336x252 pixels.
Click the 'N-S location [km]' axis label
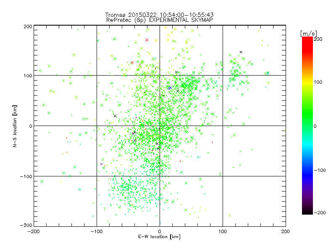[x=15, y=126]
